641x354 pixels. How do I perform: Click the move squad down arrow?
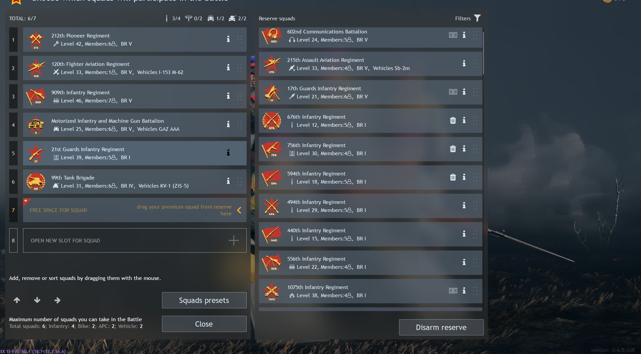pyautogui.click(x=37, y=300)
